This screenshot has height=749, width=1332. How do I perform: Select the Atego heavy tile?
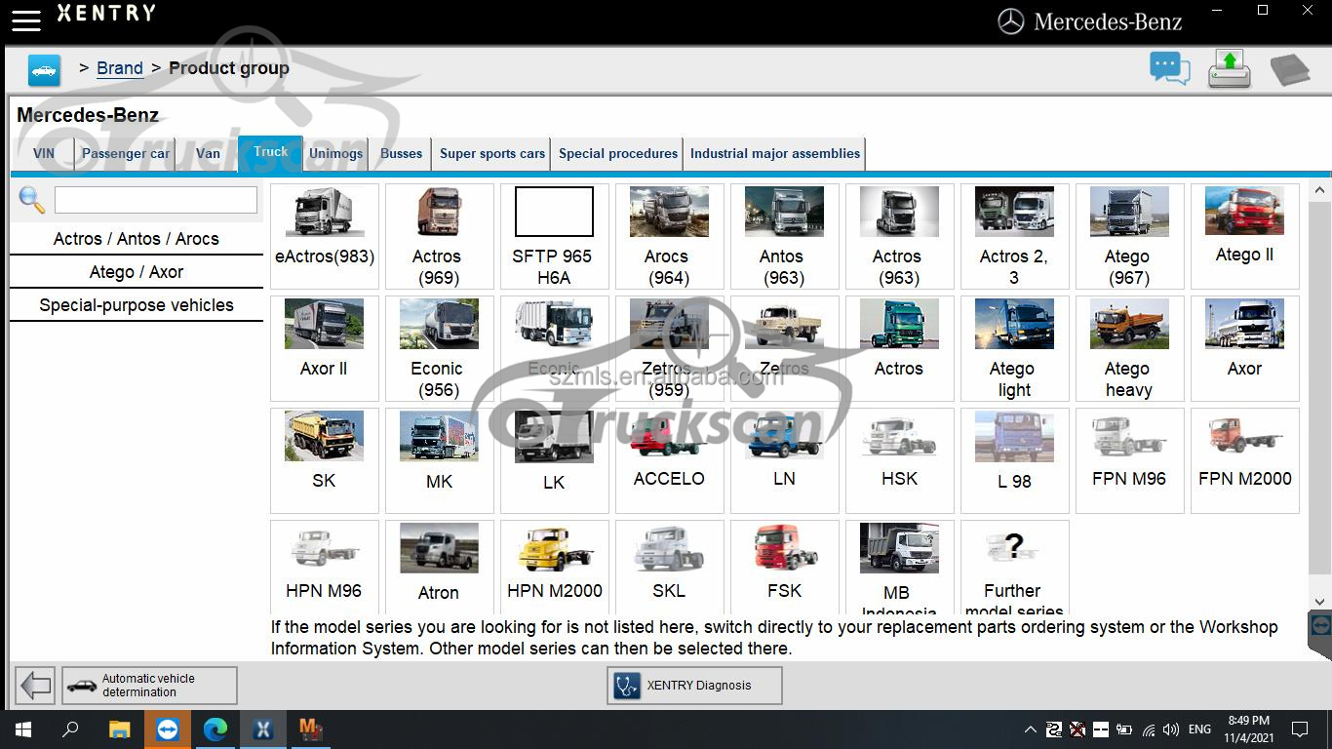pyautogui.click(x=1130, y=348)
